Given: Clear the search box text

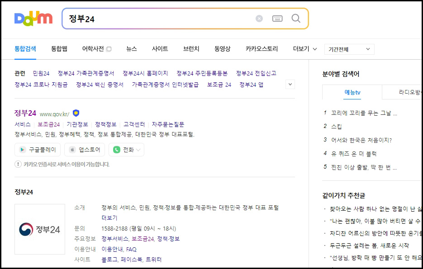Looking at the screenshot, I should [259, 19].
